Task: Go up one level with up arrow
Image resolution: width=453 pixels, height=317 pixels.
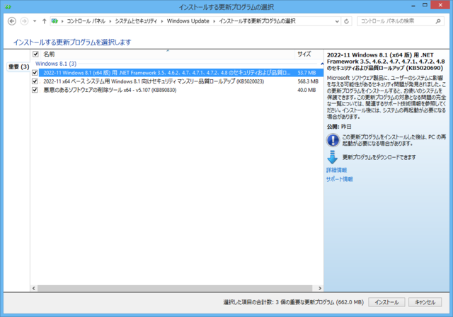Action: (x=44, y=21)
